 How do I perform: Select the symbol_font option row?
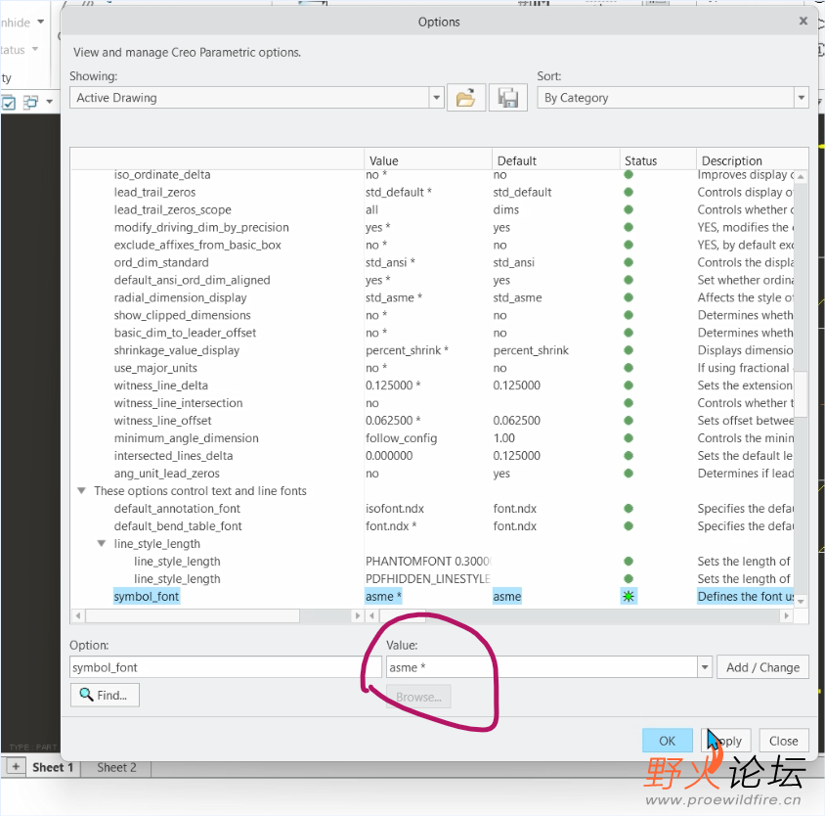point(147,596)
